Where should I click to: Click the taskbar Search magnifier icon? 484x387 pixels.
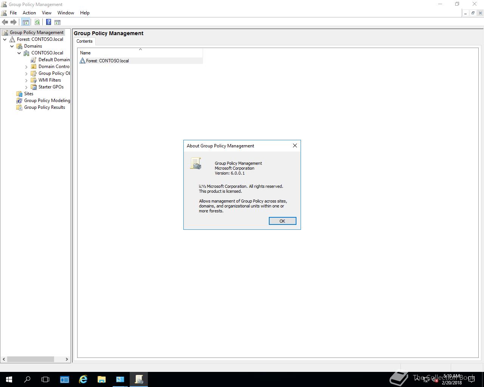coord(27,379)
